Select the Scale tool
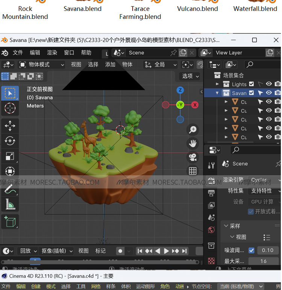 point(10,156)
